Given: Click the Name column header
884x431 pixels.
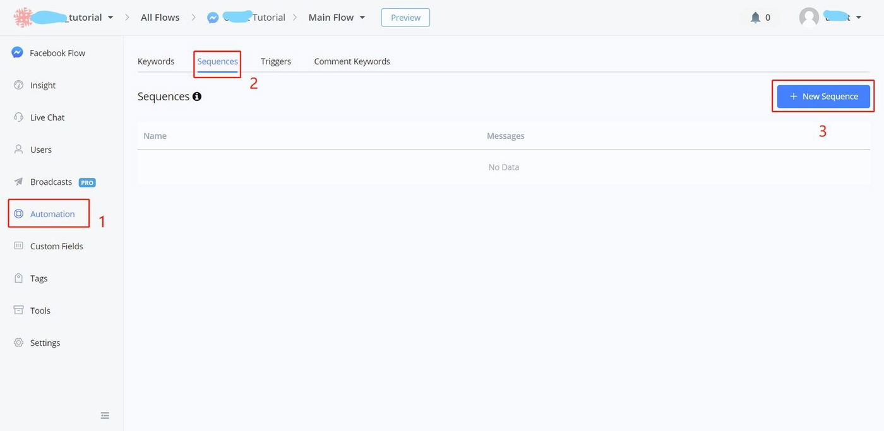Looking at the screenshot, I should click(155, 136).
